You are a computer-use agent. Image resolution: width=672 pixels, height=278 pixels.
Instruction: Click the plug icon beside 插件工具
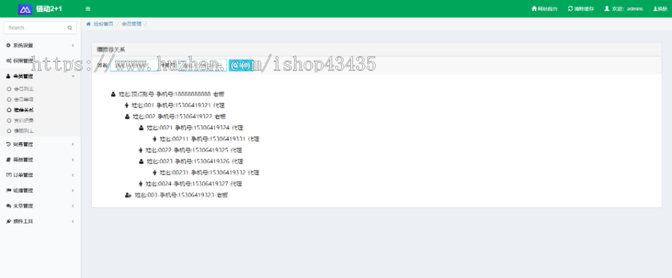(x=8, y=221)
